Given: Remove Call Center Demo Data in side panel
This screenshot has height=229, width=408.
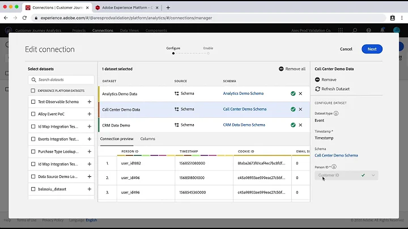Looking at the screenshot, I should pyautogui.click(x=325, y=79).
